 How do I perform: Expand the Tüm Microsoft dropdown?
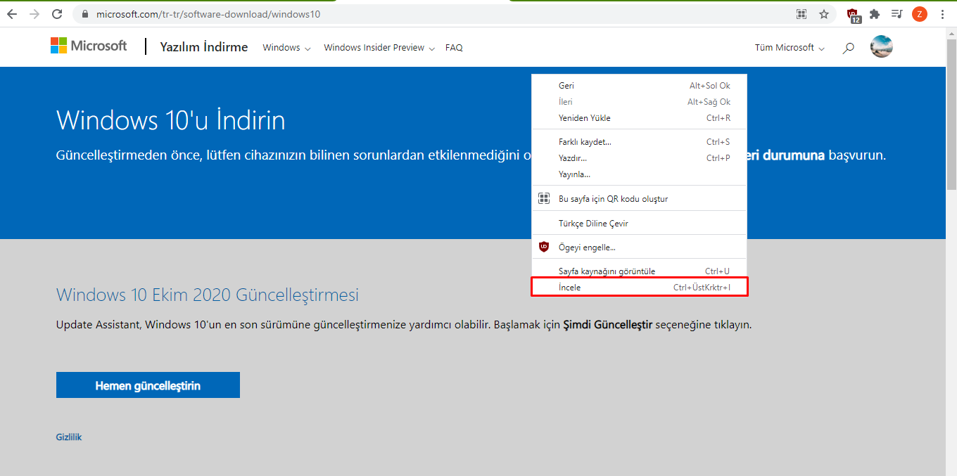[x=790, y=48]
